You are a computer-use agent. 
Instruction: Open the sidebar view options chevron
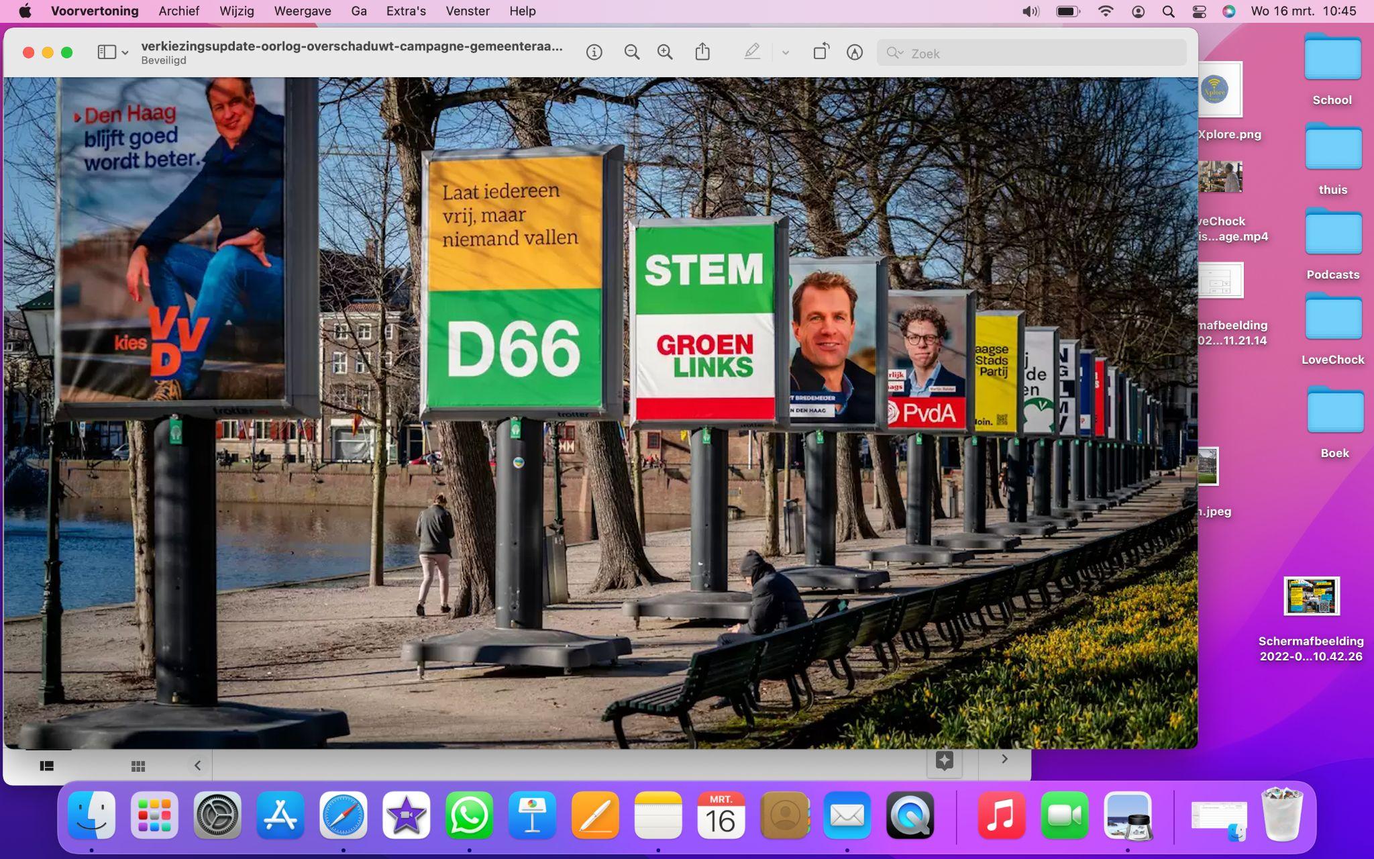[125, 52]
